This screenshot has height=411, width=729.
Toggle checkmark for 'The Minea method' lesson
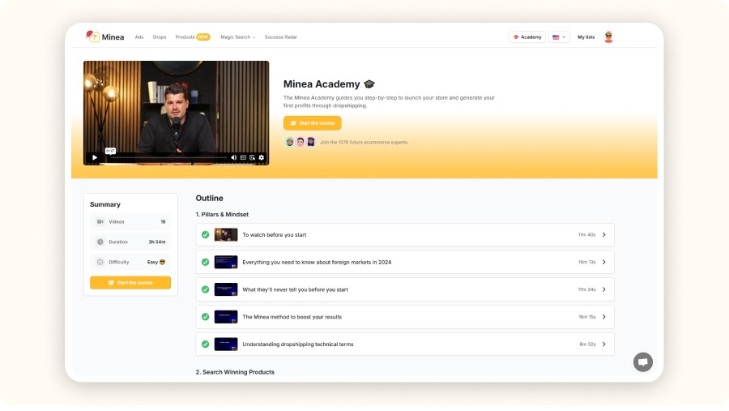(205, 317)
